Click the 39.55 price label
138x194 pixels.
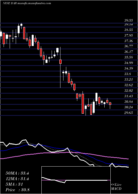tap(128, 21)
